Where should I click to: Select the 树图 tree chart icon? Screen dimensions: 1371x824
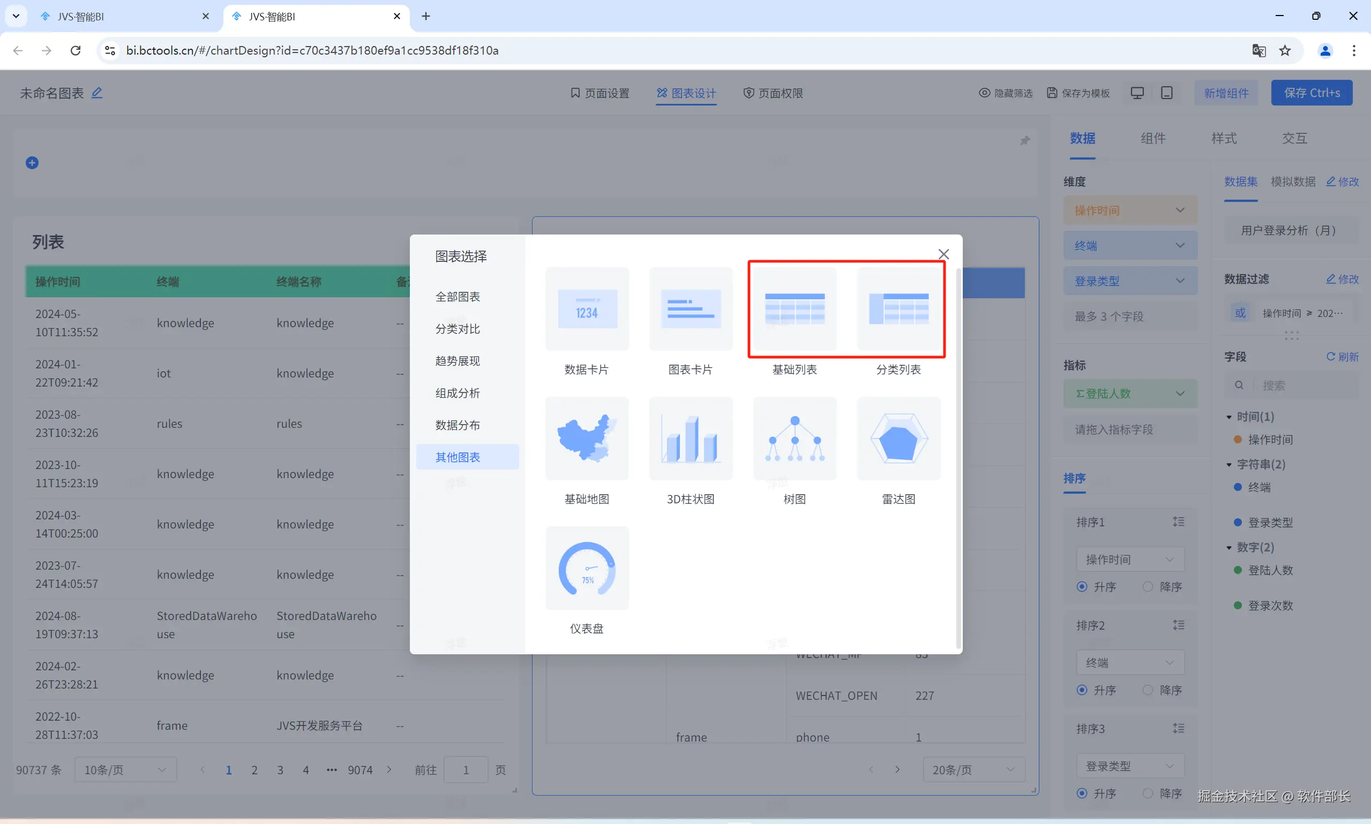tap(795, 439)
